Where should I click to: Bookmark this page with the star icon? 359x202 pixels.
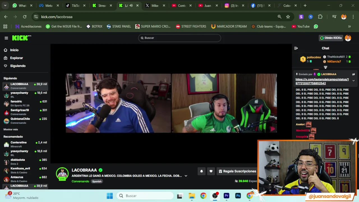tap(288, 17)
